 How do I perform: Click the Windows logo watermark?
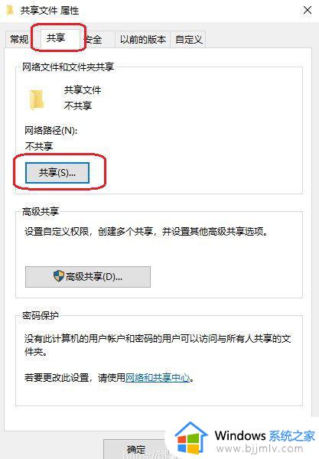tap(190, 438)
